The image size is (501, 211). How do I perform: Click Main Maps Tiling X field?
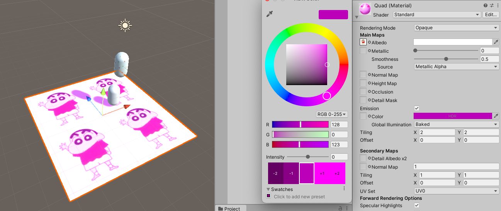pos(437,132)
